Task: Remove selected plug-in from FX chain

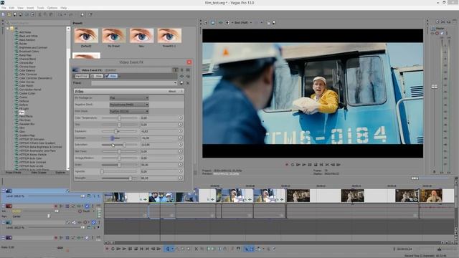Action: (x=188, y=76)
